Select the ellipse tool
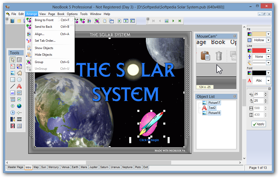This screenshot has height=178, width=279. coord(19,80)
